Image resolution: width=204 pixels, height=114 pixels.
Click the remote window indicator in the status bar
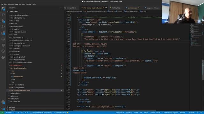click(x=2, y=113)
